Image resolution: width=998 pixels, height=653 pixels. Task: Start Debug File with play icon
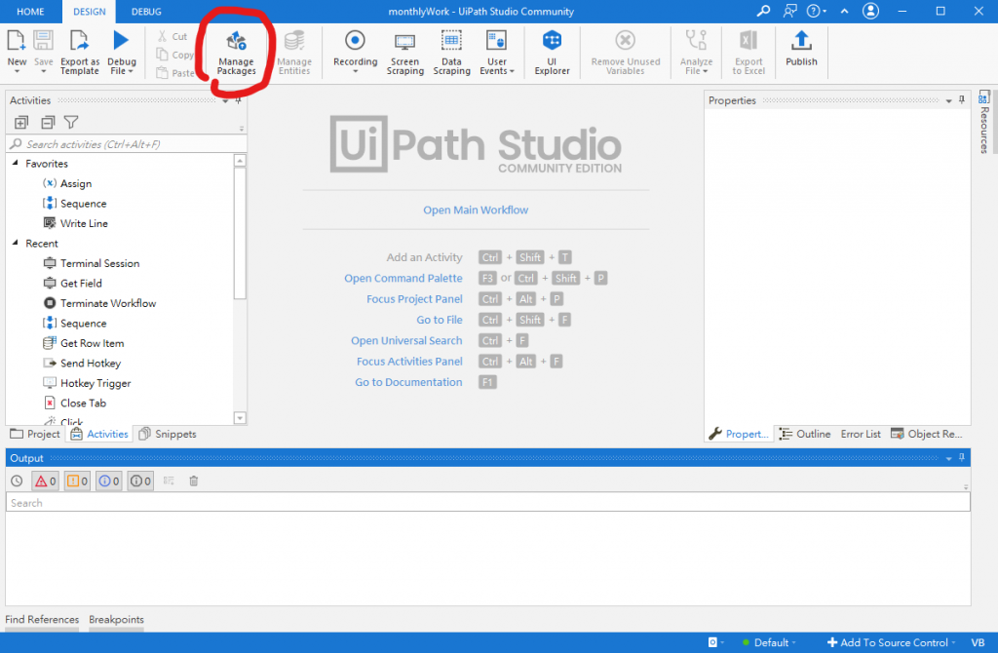120,41
